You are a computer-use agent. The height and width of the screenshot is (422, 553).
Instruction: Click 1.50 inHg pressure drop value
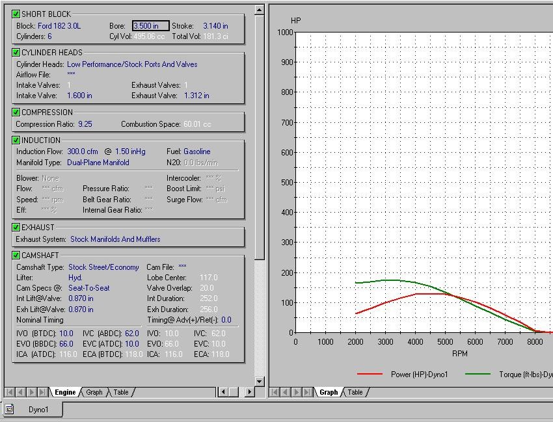coord(130,152)
